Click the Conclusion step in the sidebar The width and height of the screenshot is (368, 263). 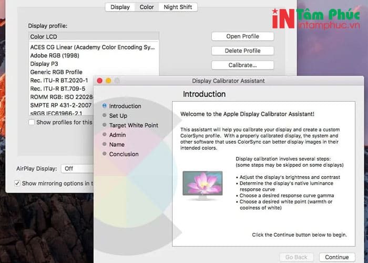point(124,154)
